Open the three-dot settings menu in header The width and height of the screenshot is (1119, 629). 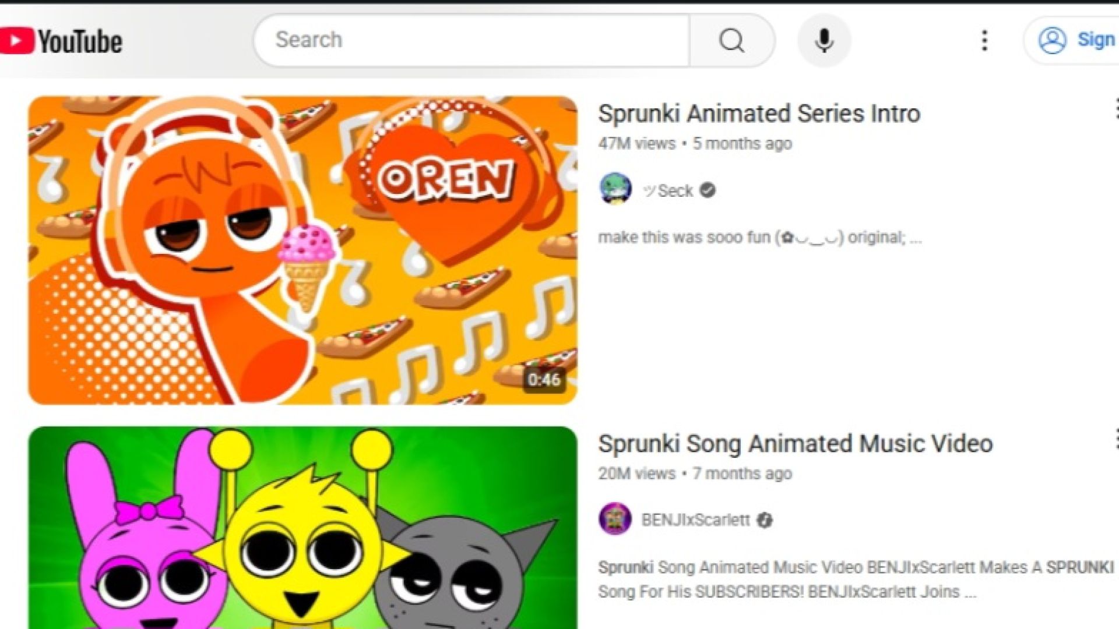[984, 40]
